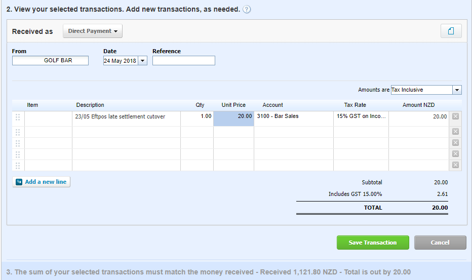Image resolution: width=472 pixels, height=280 pixels.
Task: Delete the Eftpos late settlement line
Action: pos(455,116)
